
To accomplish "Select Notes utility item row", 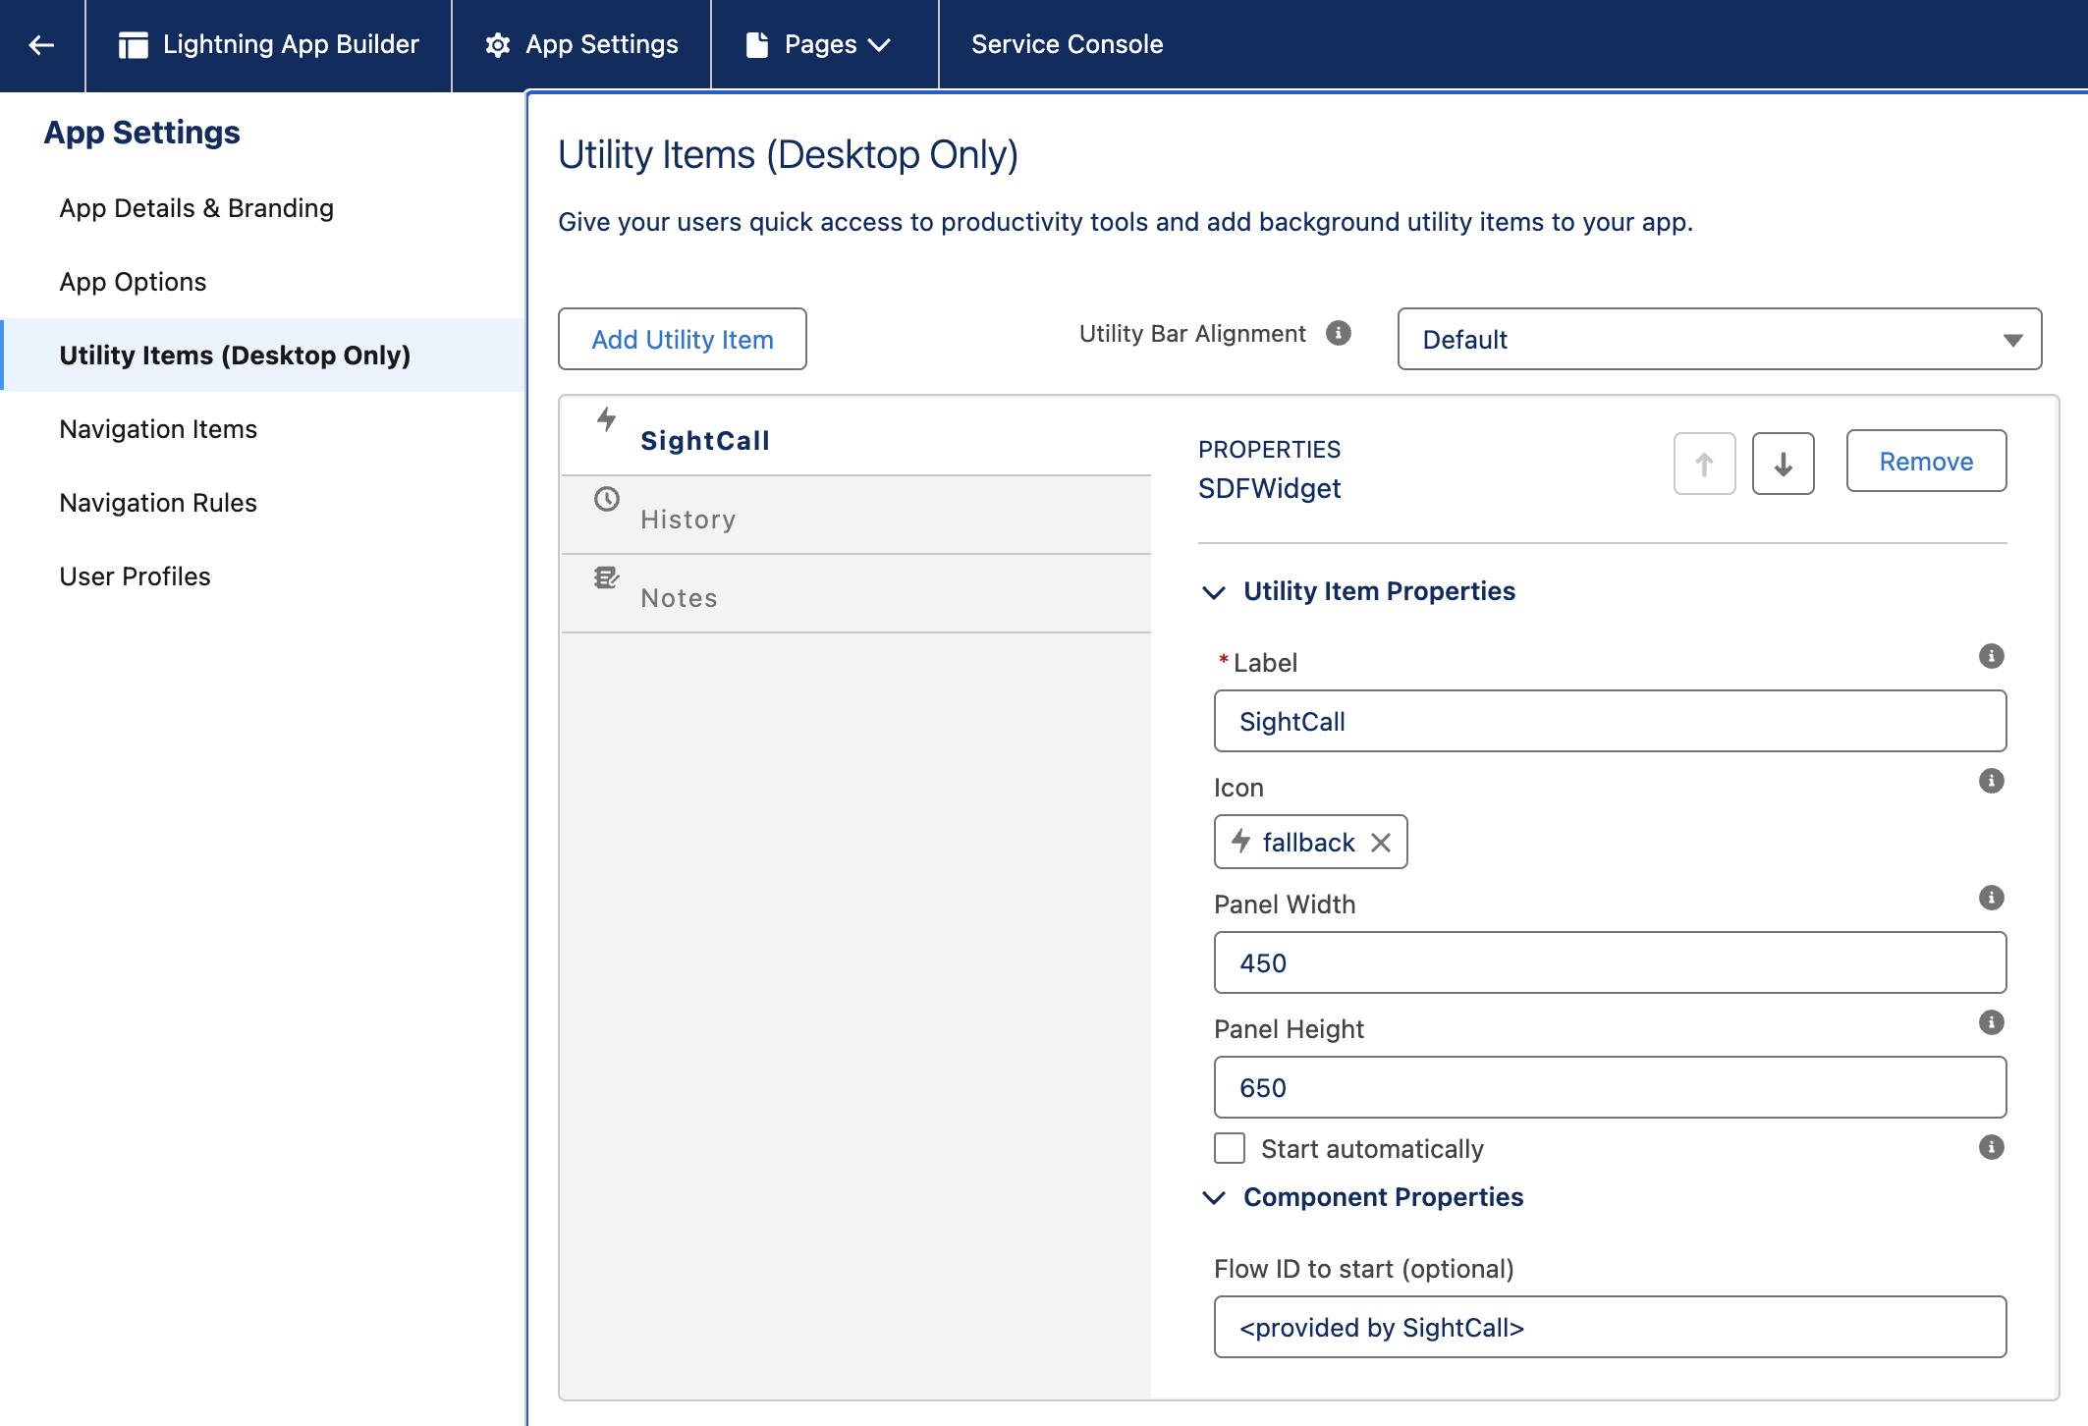I will pyautogui.click(x=855, y=594).
